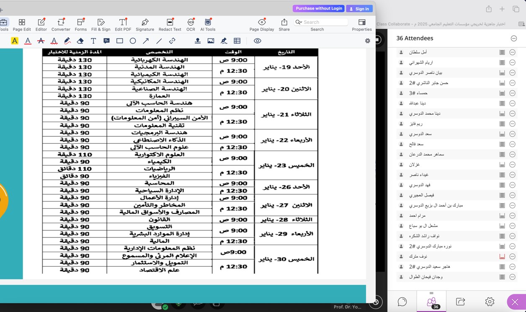Toggle the Properties panel
Viewport: 526px width, 312px height.
click(361, 25)
